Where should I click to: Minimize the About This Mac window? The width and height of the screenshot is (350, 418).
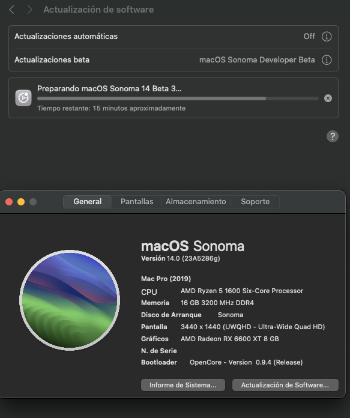[x=21, y=202]
